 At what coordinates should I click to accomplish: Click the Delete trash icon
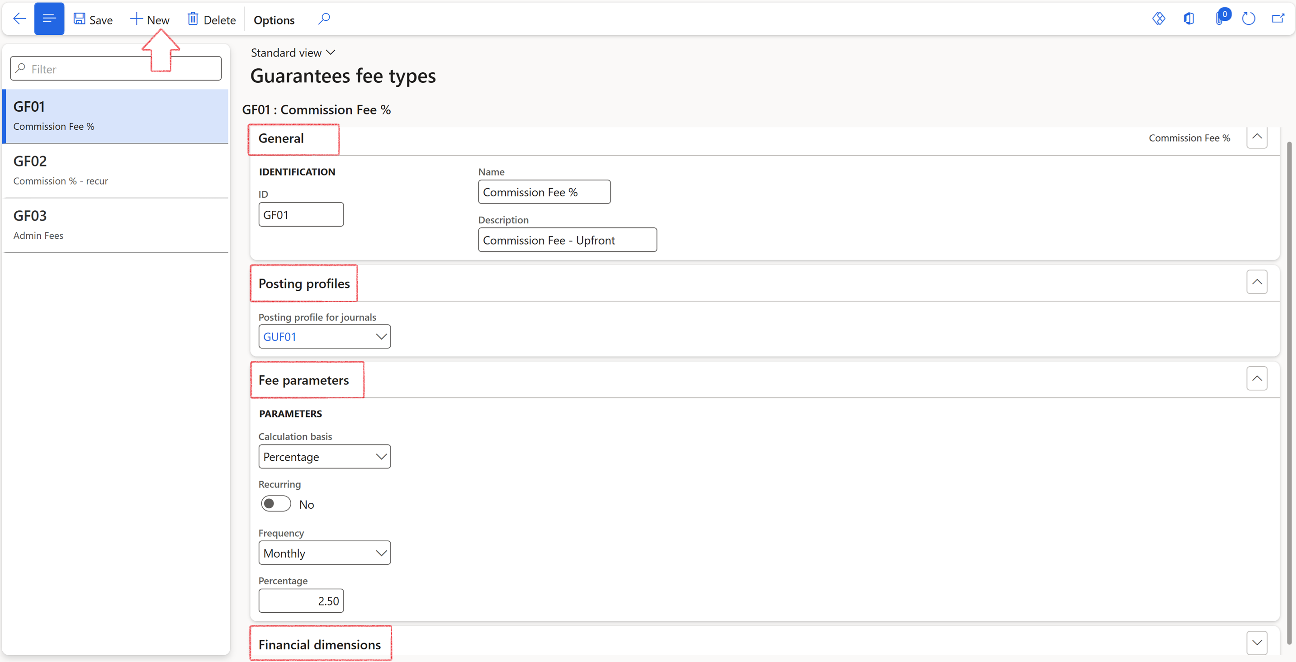[193, 19]
